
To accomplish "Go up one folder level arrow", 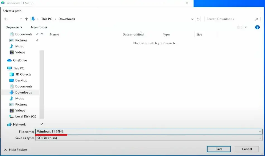I will tap(26, 19).
